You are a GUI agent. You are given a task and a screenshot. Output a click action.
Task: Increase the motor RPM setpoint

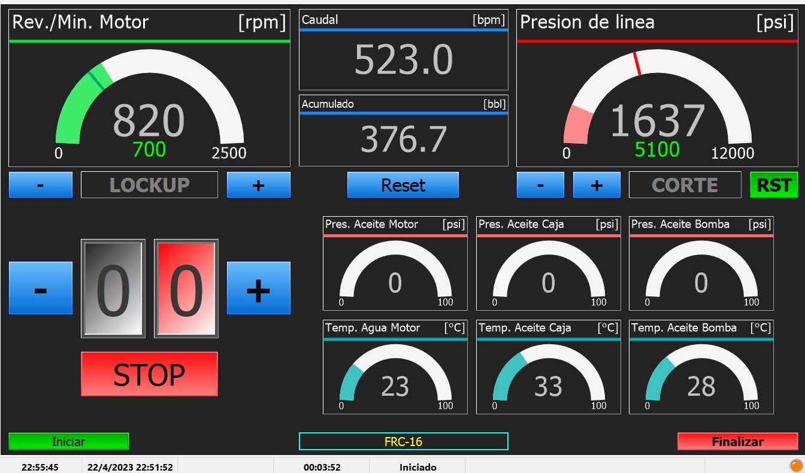tap(258, 185)
